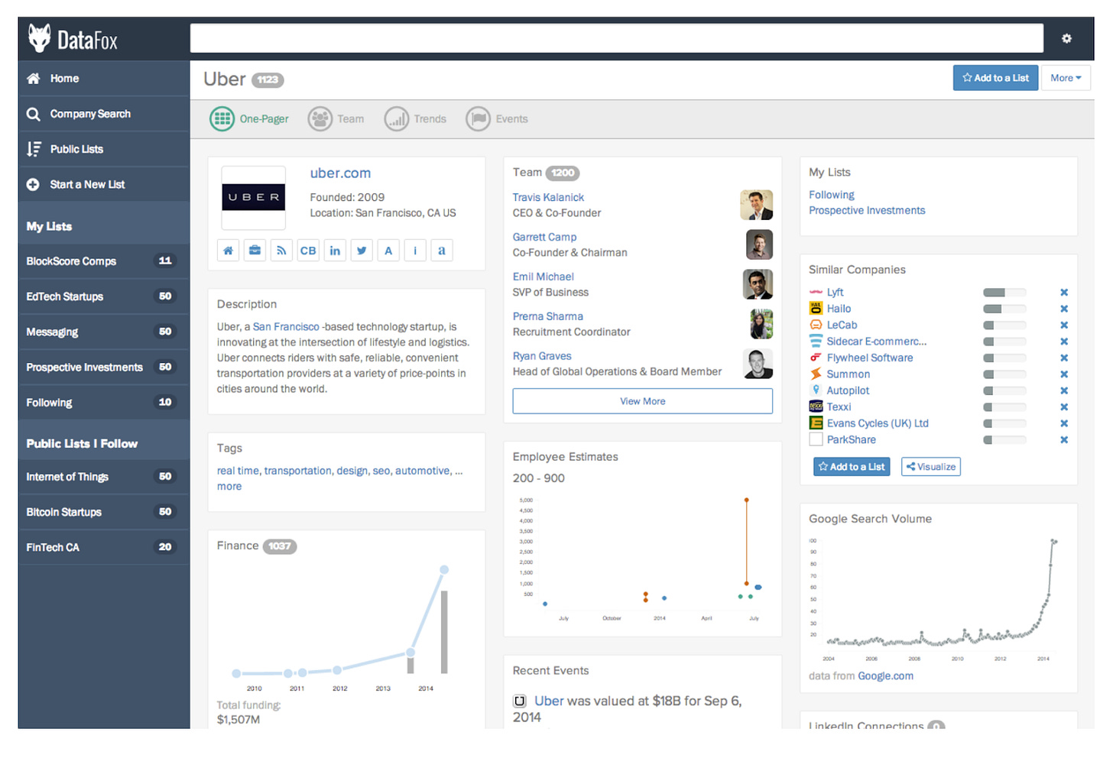Open the More dropdown menu

point(1066,78)
